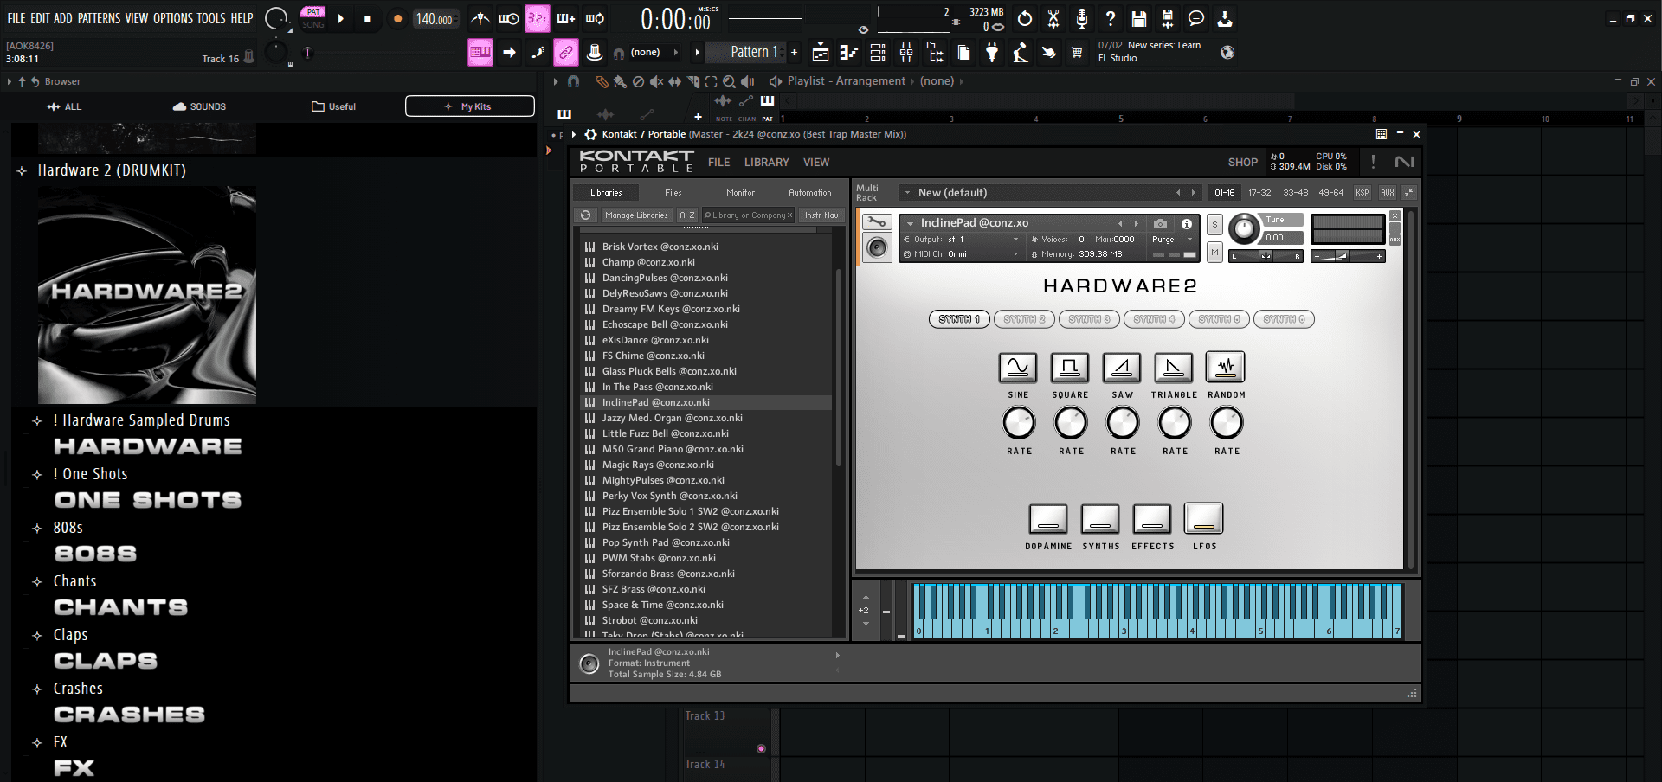Click the camera snapshot icon

tap(1161, 223)
